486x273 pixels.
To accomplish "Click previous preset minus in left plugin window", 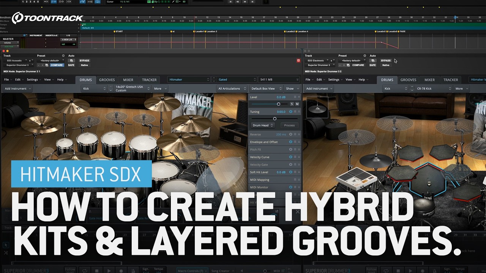I will (x=38, y=65).
